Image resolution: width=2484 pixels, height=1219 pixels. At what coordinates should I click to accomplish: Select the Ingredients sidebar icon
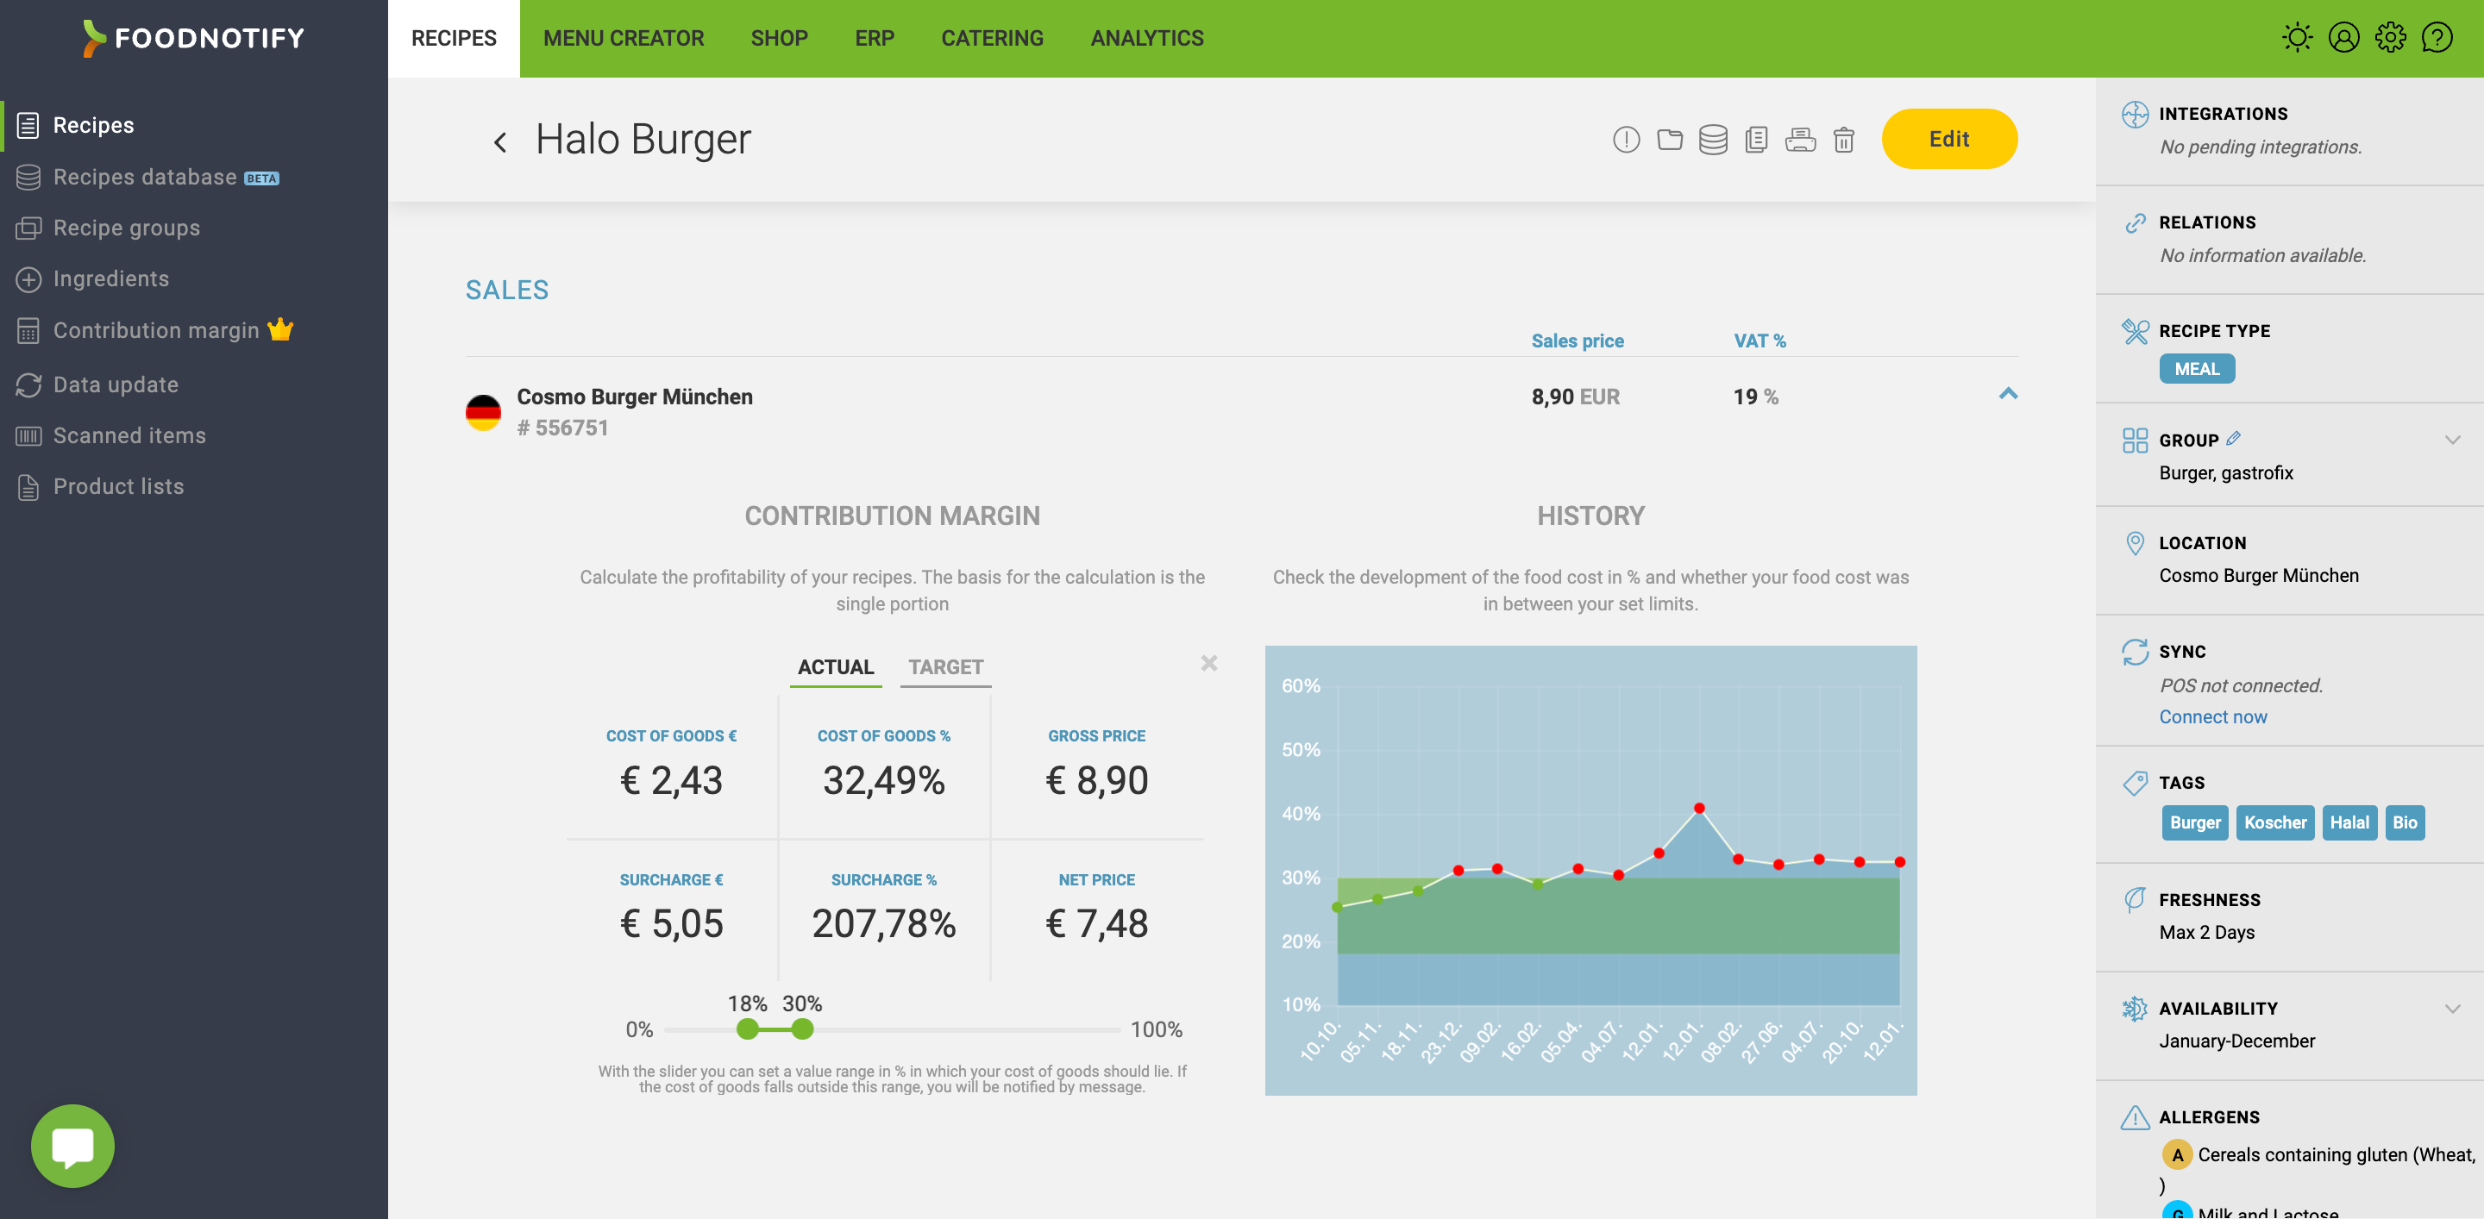(29, 278)
